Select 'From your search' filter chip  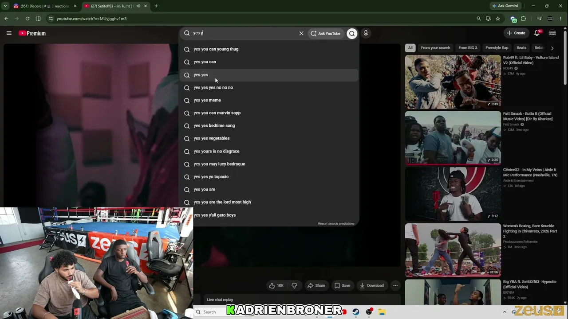[x=435, y=48]
